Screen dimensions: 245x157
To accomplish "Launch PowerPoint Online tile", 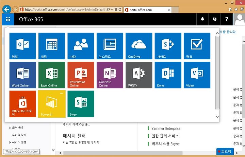I will pos(81,75).
